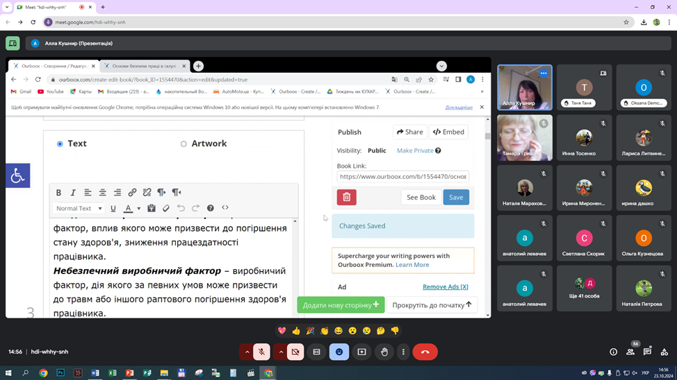Switch to the Основи безпеки праці tab
This screenshot has height=380, width=677.
tap(142, 66)
